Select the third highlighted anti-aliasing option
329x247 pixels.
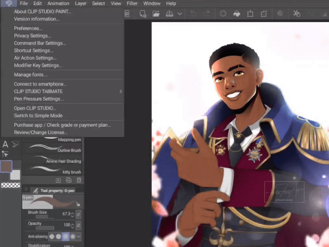[66, 236]
